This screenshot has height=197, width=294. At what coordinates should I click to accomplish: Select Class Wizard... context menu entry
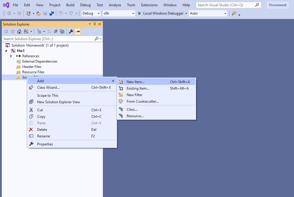72,87
